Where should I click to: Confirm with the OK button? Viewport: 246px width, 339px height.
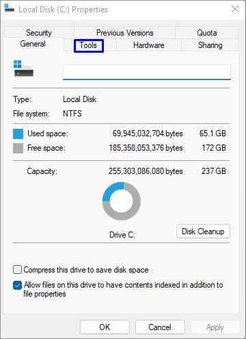coord(105,327)
